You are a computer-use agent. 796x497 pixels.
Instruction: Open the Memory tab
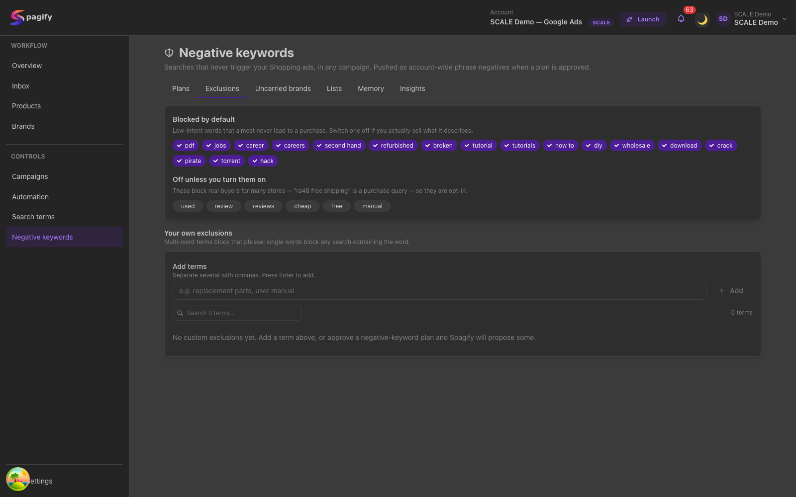point(371,88)
